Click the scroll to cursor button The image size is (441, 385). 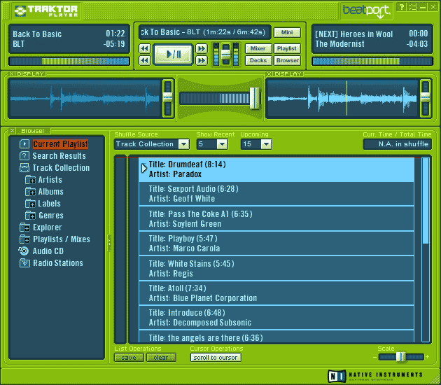pos(216,358)
